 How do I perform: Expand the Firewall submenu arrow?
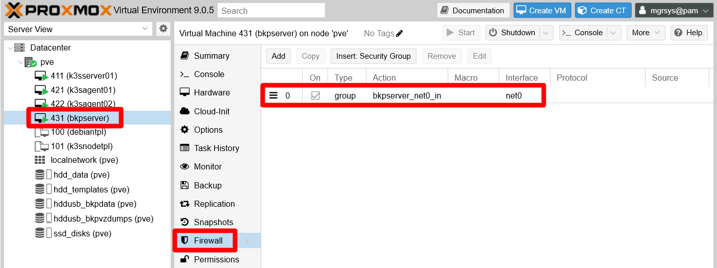click(x=248, y=240)
